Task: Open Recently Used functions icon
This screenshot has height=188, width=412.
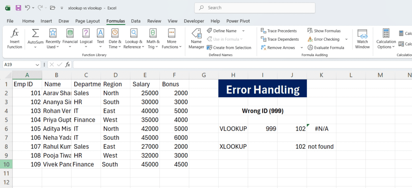Action: tap(53, 33)
